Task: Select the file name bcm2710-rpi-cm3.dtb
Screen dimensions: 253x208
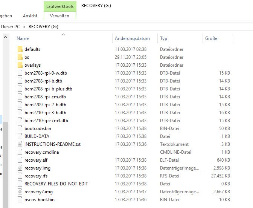Action: pyautogui.click(x=46, y=121)
